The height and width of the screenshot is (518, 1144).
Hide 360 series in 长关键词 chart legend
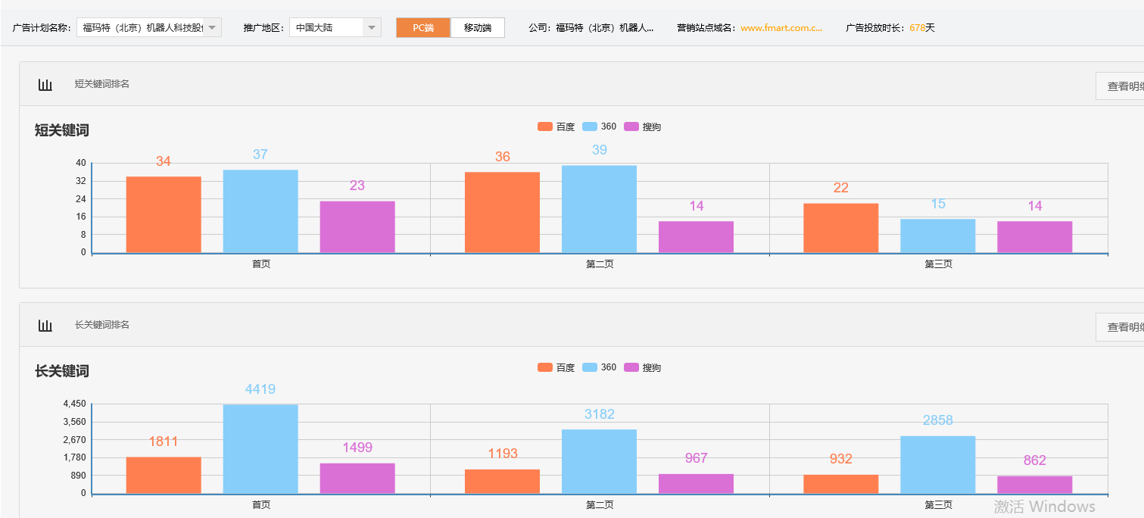tap(600, 368)
